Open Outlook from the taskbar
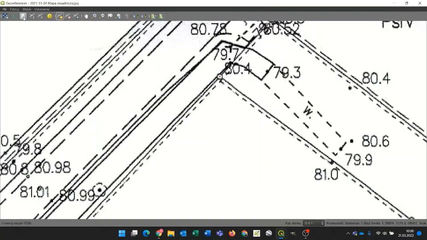The height and width of the screenshot is (240, 427). click(x=183, y=233)
